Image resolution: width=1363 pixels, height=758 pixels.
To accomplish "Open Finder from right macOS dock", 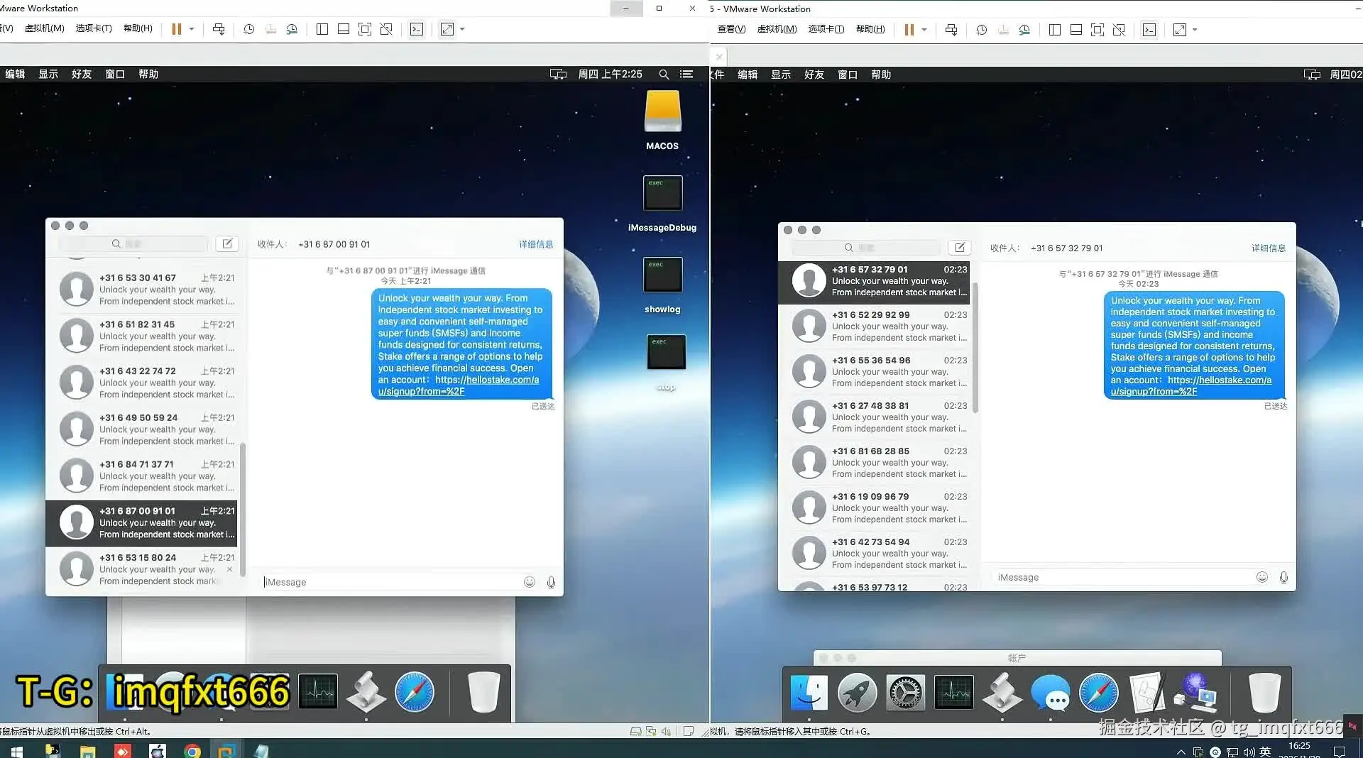I will (x=809, y=693).
